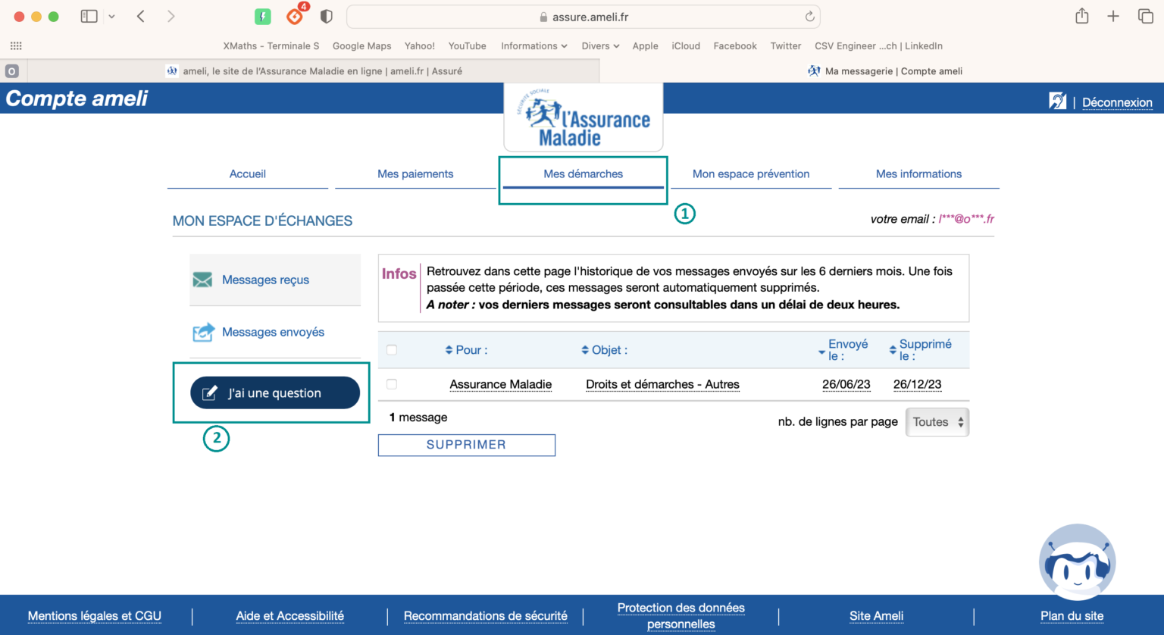This screenshot has height=635, width=1164.
Task: Expand the Divers bookmarks dropdown
Action: [x=599, y=45]
